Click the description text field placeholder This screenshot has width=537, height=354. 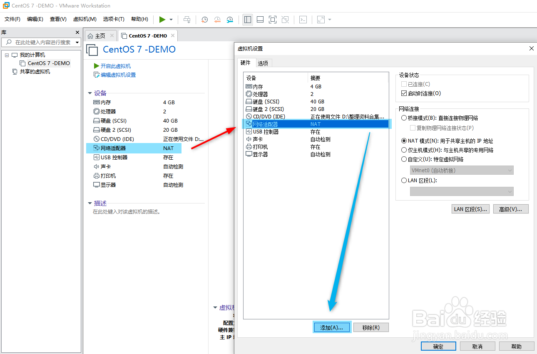[x=127, y=212]
